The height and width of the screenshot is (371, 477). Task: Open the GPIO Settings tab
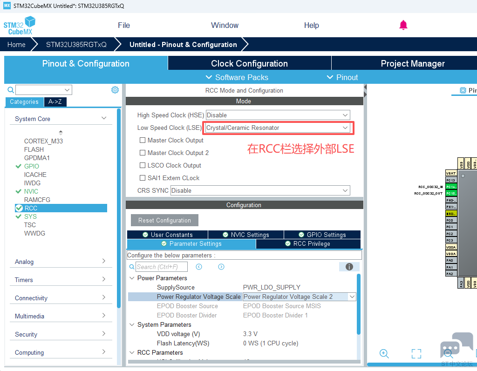pos(322,235)
